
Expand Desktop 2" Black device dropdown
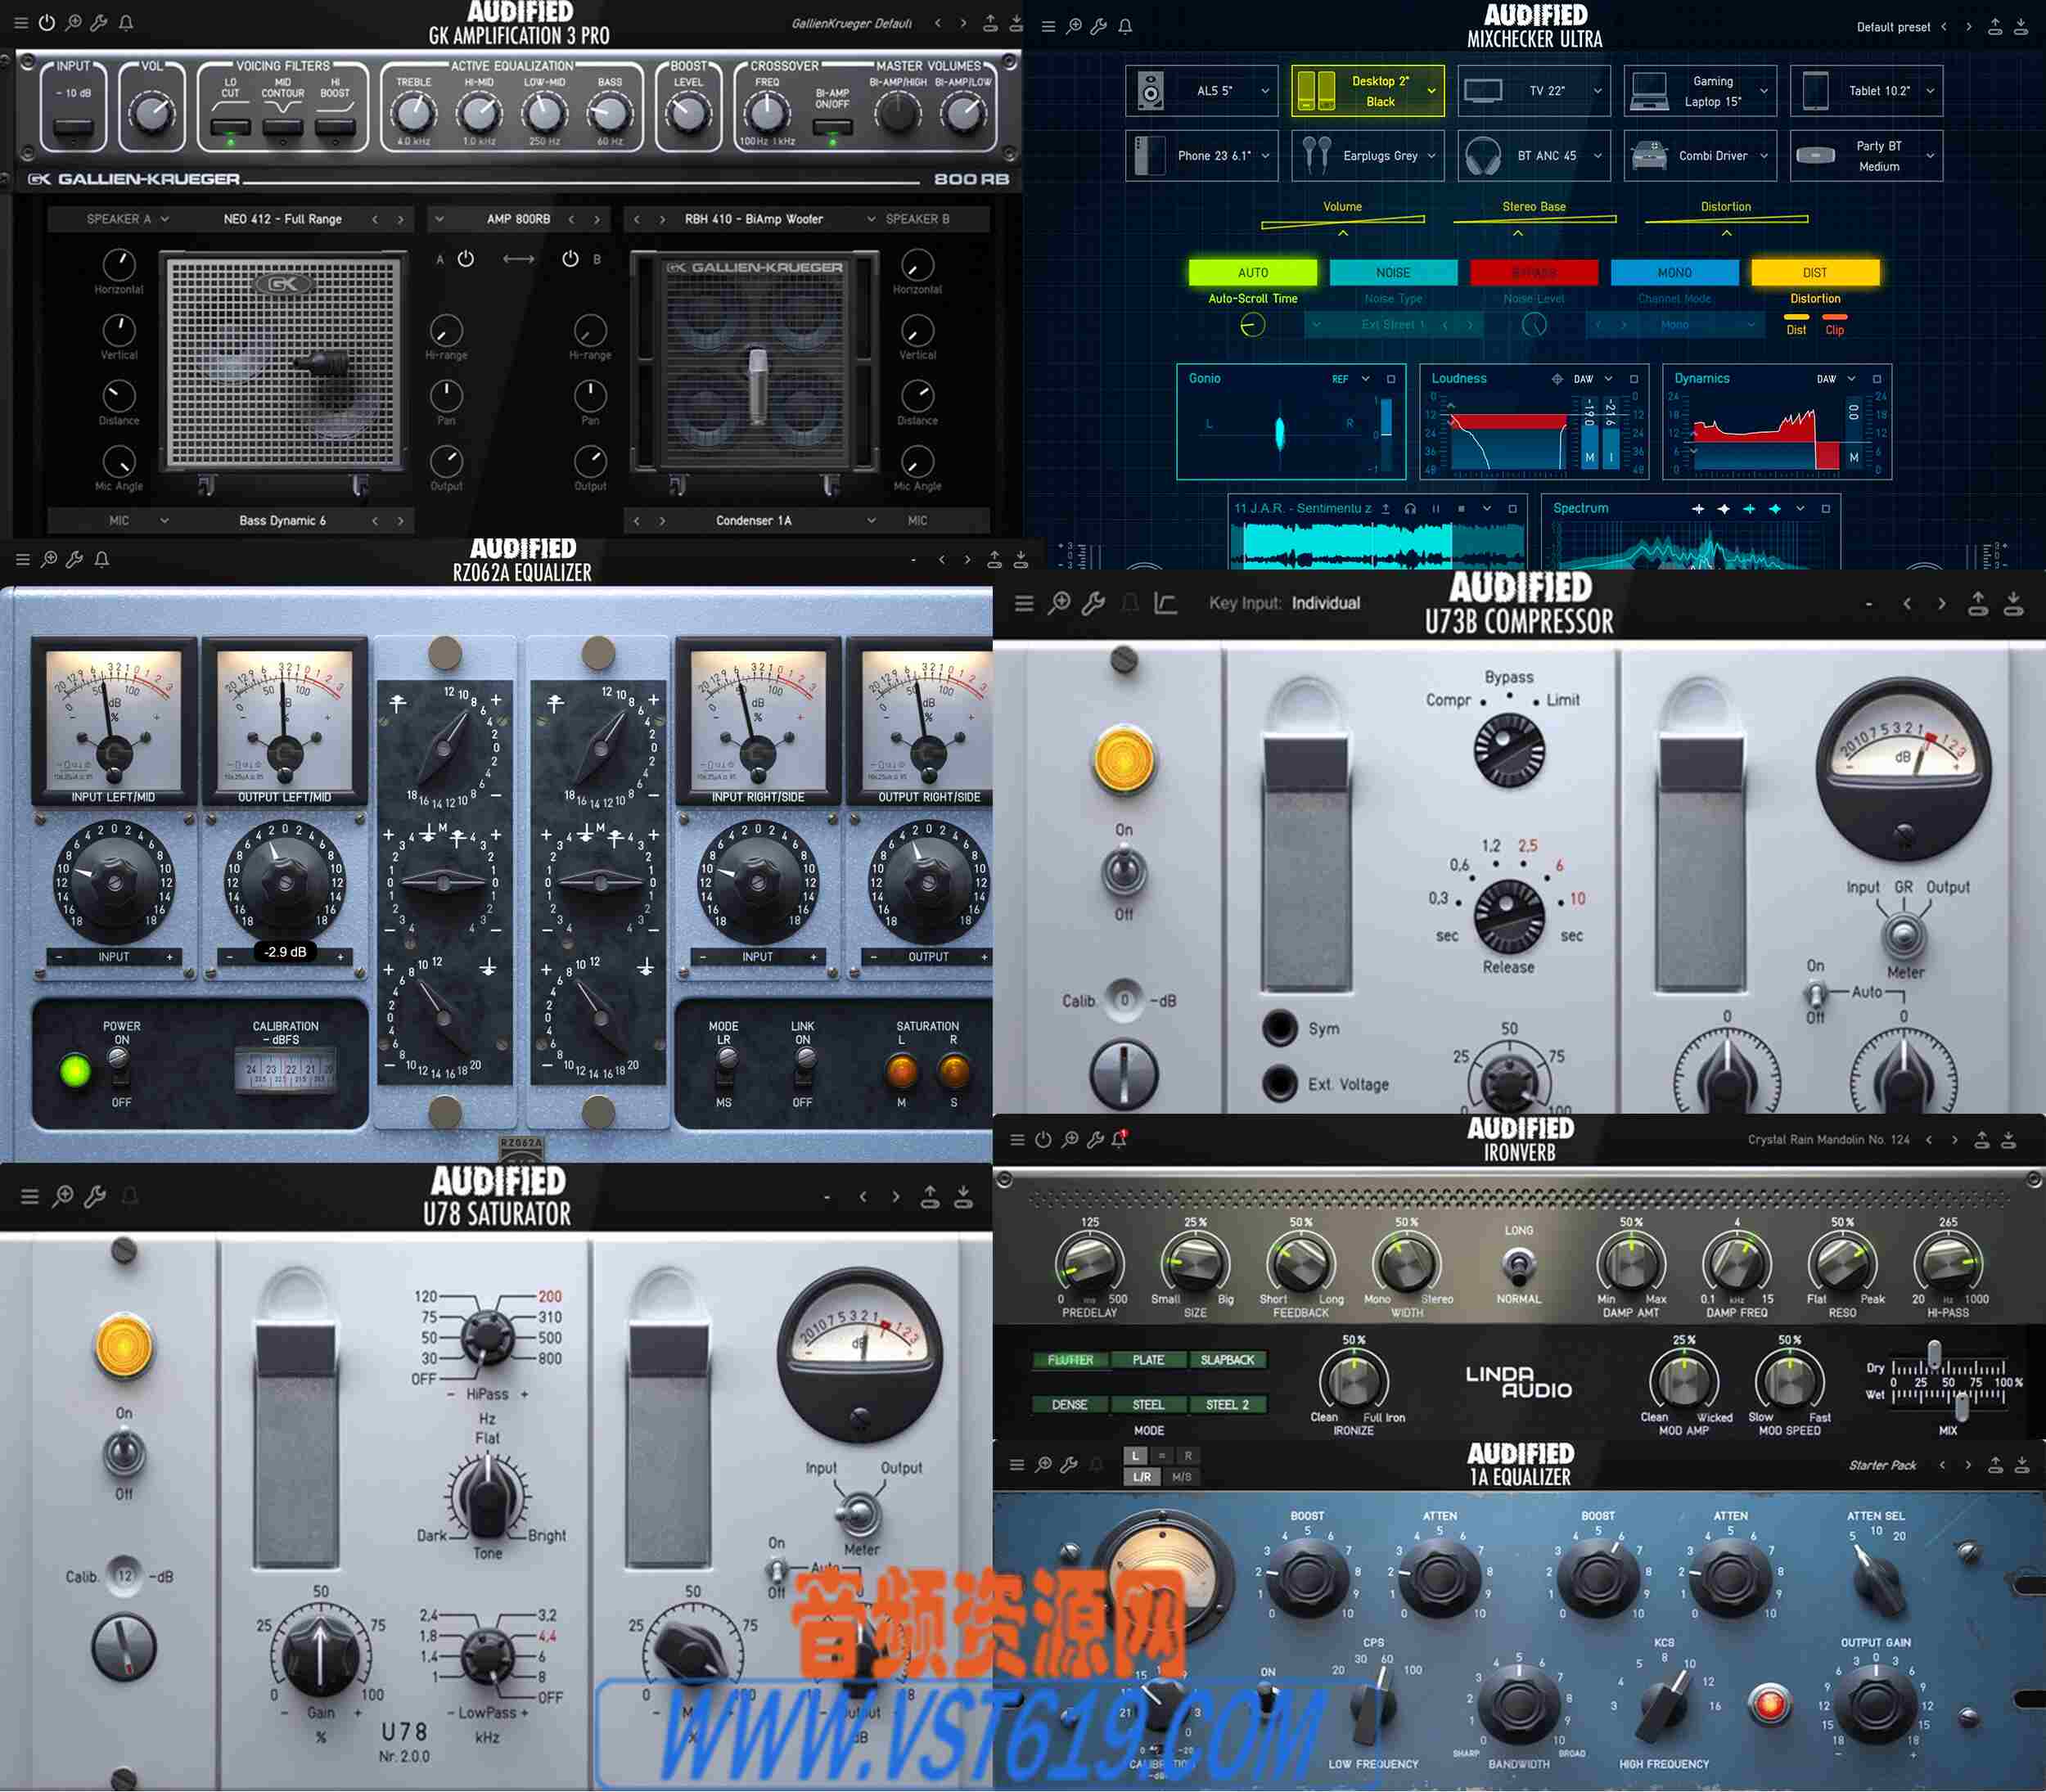[x=1431, y=90]
